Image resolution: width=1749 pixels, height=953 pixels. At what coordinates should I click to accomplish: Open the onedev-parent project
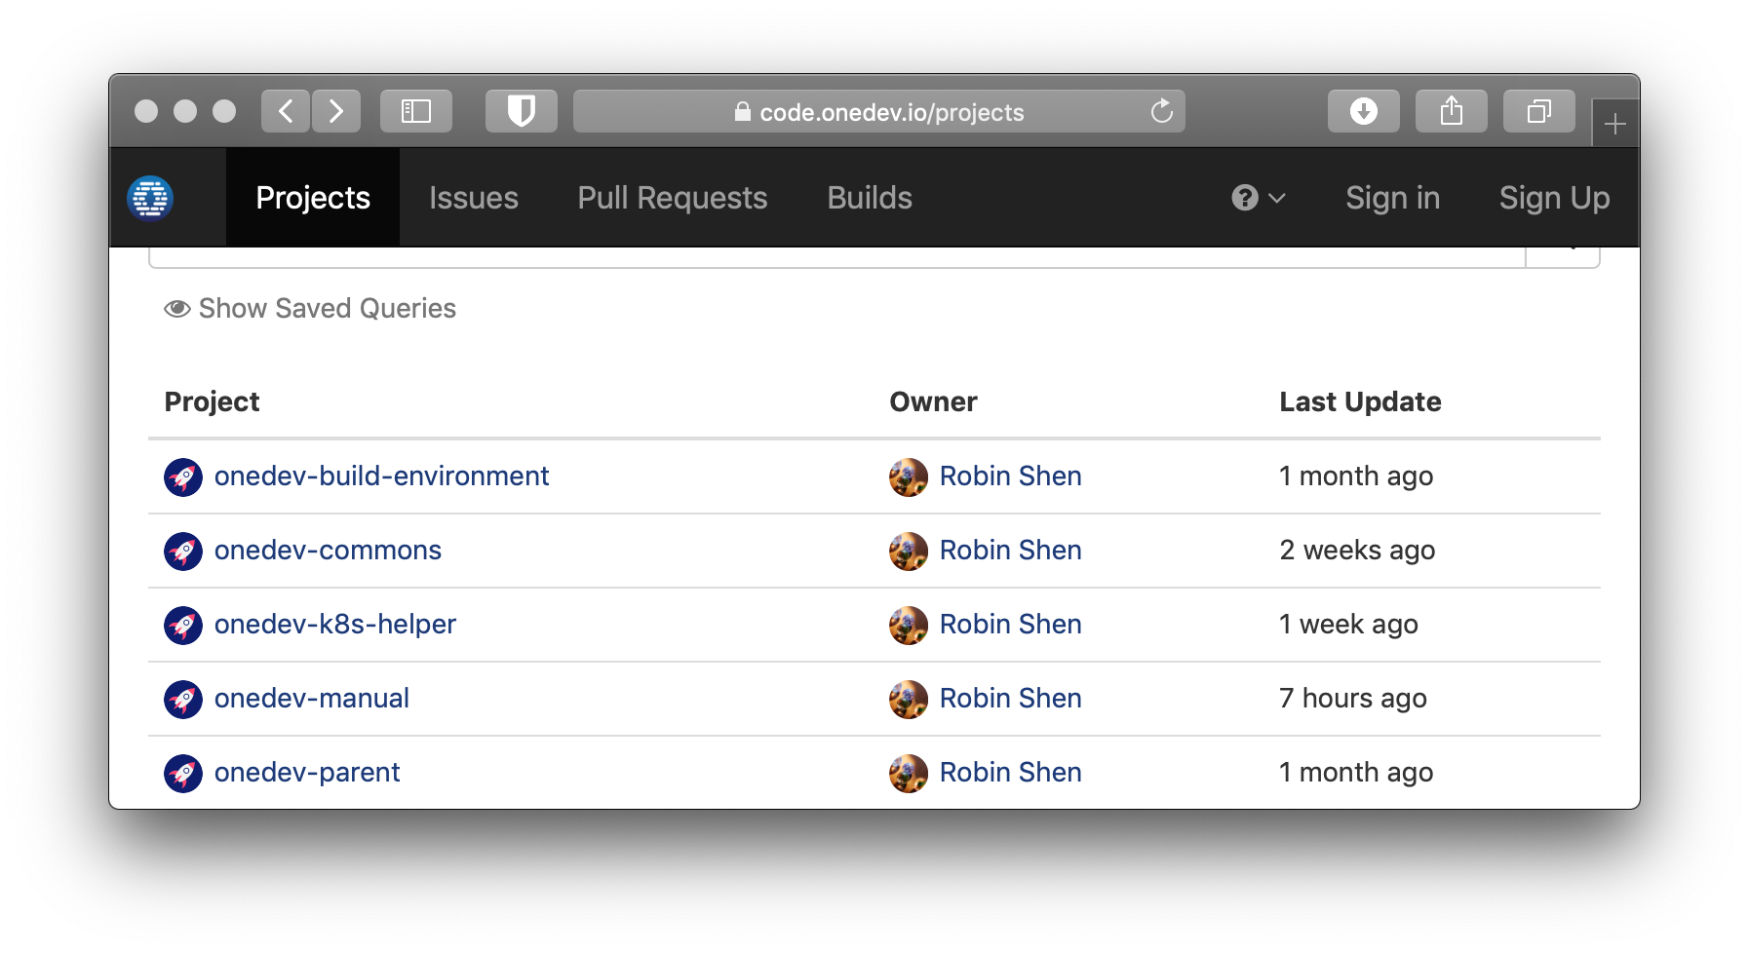307,772
